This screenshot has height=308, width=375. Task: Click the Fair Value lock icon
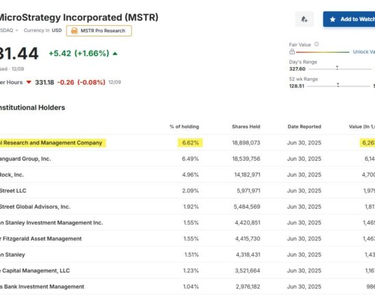pyautogui.click(x=292, y=51)
